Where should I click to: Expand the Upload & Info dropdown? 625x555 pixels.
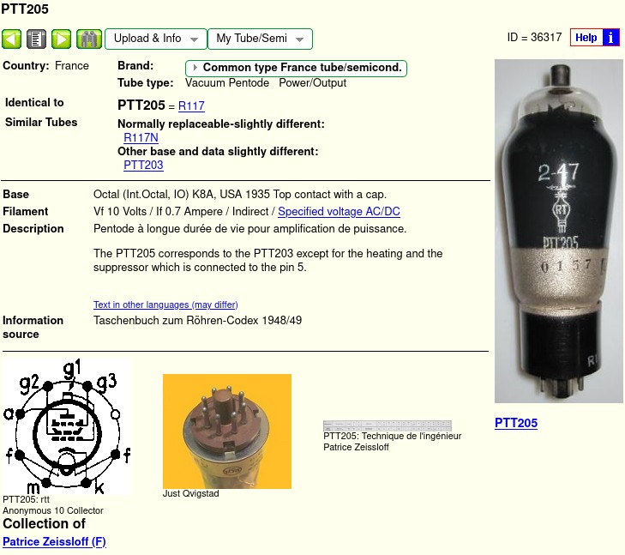pos(156,39)
